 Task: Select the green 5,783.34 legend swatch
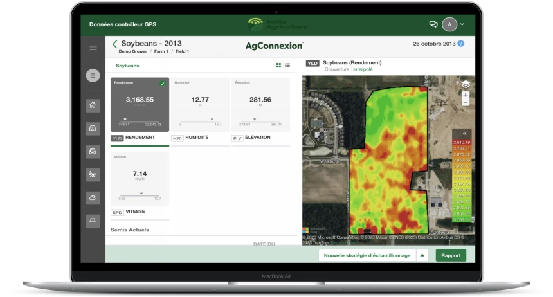(462, 219)
